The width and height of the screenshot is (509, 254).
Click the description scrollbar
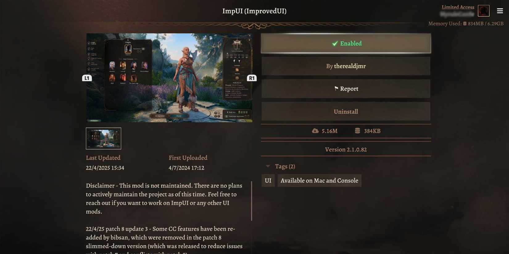pyautogui.click(x=251, y=201)
